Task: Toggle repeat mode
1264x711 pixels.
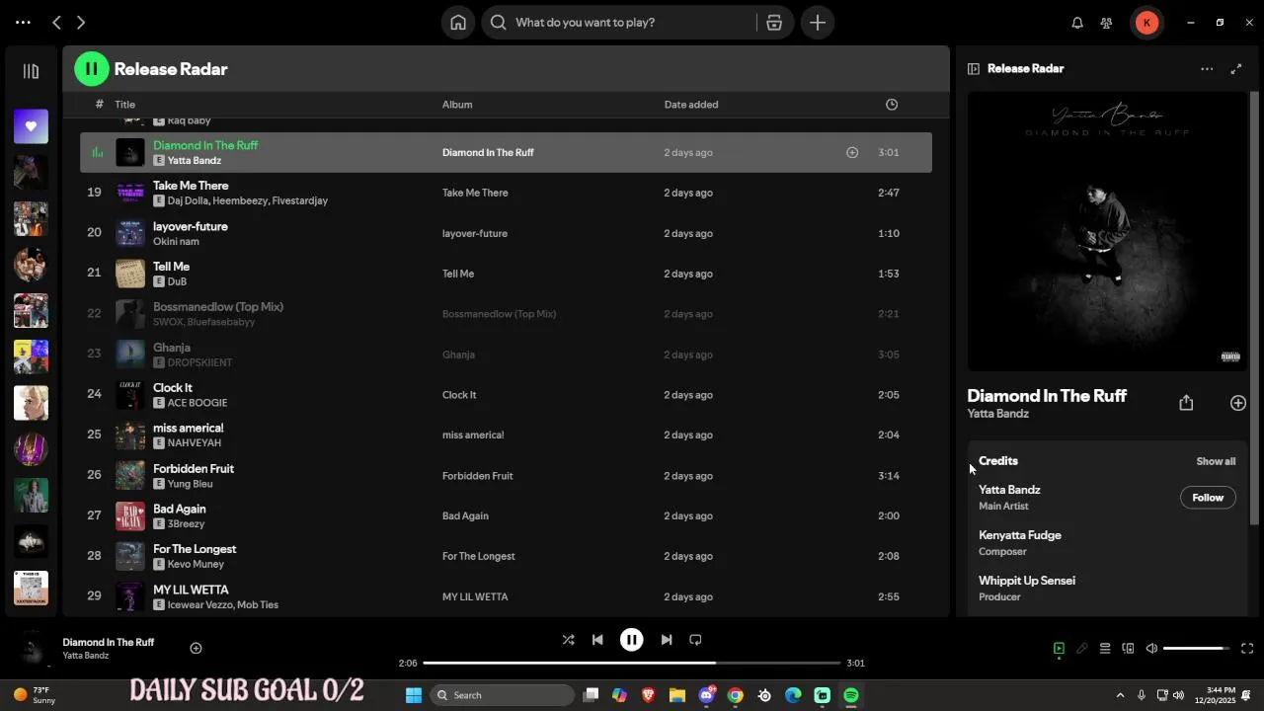Action: click(695, 640)
